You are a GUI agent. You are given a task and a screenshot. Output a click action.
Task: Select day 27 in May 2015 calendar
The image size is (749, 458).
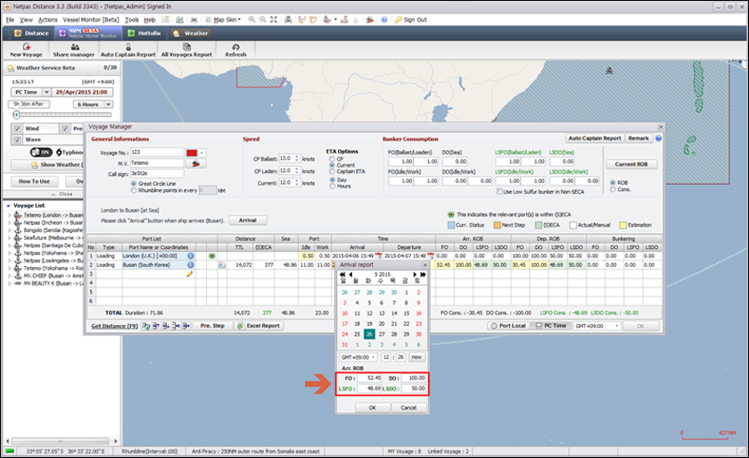382,334
